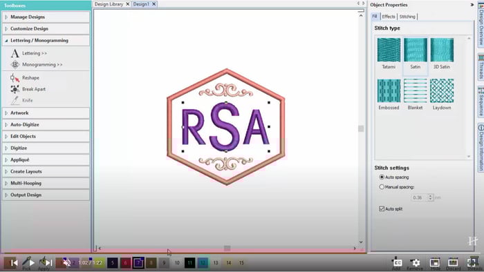Viewport: 484px width, 272px height.
Task: Switch to the Design Library tab
Action: 109,4
